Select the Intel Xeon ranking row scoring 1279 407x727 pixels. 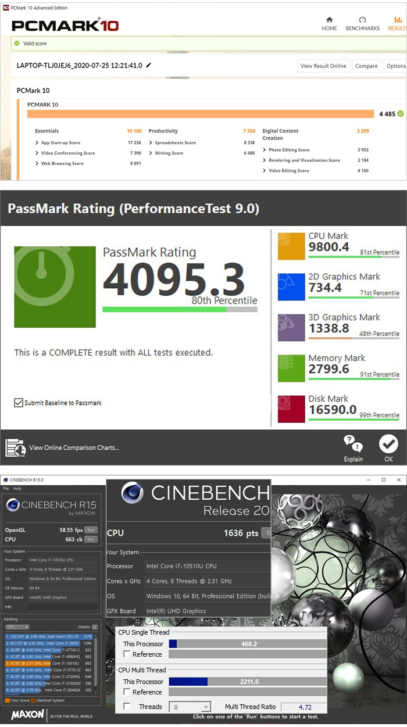click(x=49, y=636)
